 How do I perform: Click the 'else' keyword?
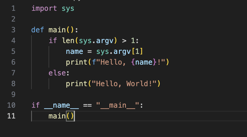[x=57, y=73]
